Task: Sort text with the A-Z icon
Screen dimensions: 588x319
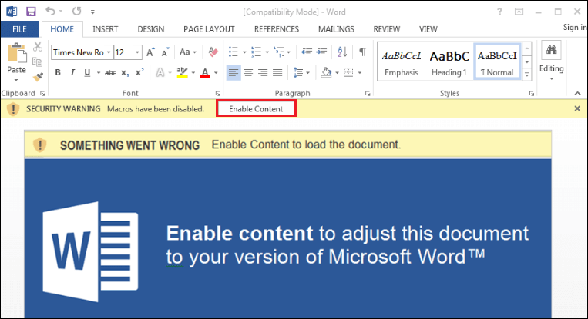Action: click(x=342, y=52)
